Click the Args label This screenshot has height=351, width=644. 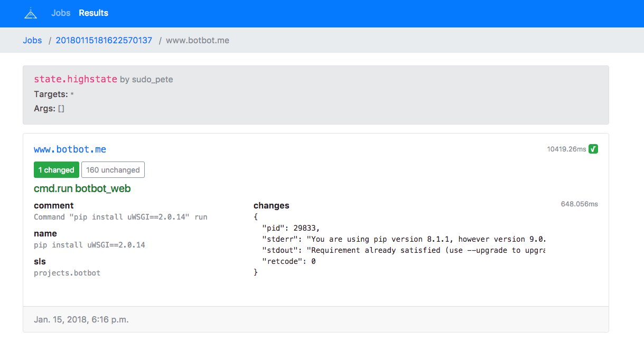pos(44,108)
